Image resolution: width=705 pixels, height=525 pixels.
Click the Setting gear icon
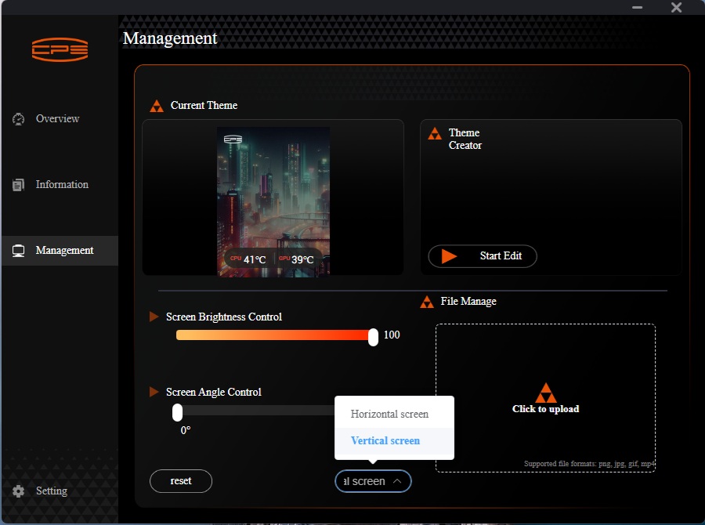pyautogui.click(x=19, y=491)
